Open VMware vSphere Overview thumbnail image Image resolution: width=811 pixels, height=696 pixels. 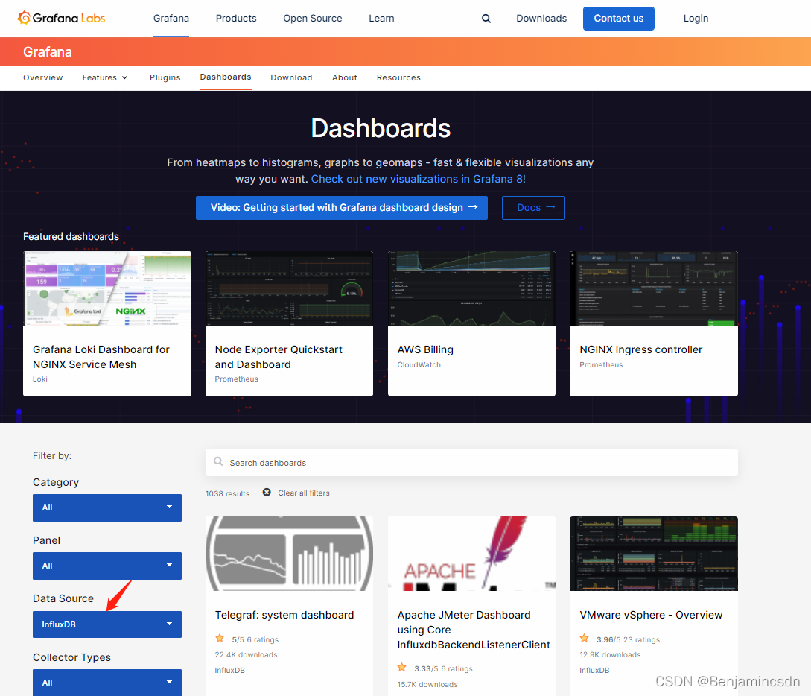(x=653, y=553)
